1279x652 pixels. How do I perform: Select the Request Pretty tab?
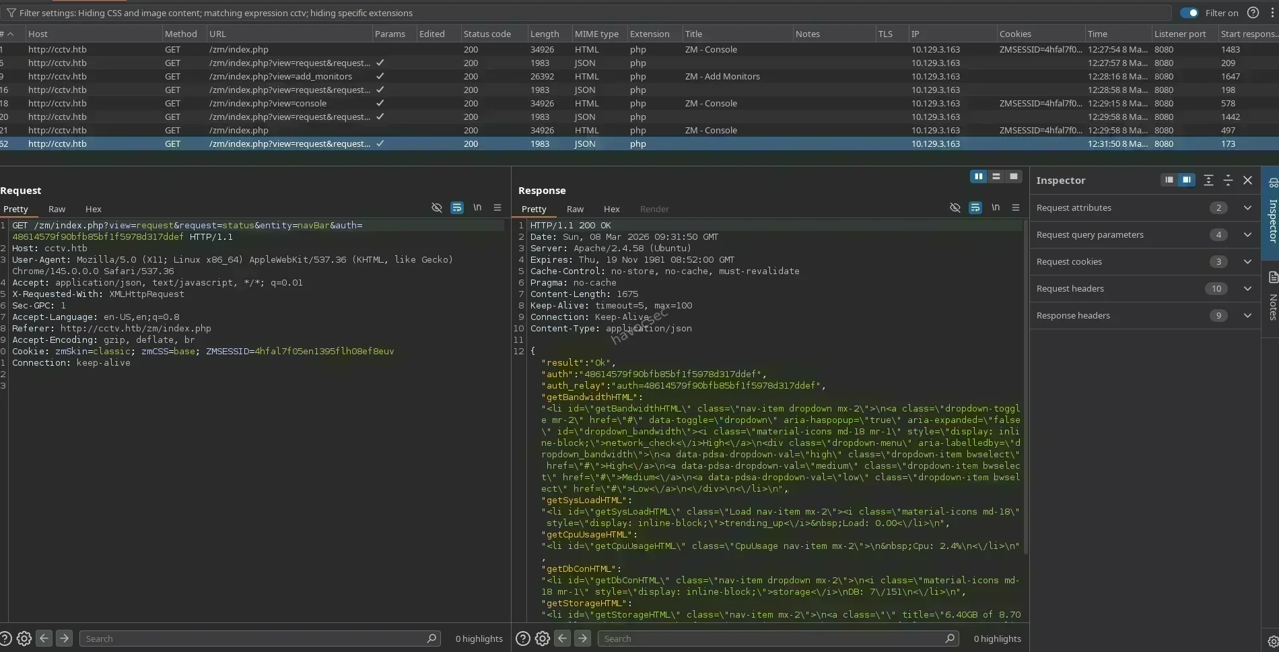coord(15,209)
